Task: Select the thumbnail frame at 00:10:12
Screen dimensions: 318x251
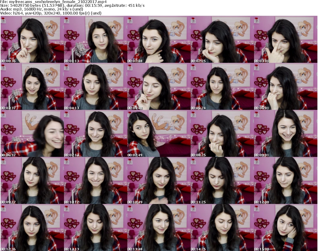Action: coord(96,181)
